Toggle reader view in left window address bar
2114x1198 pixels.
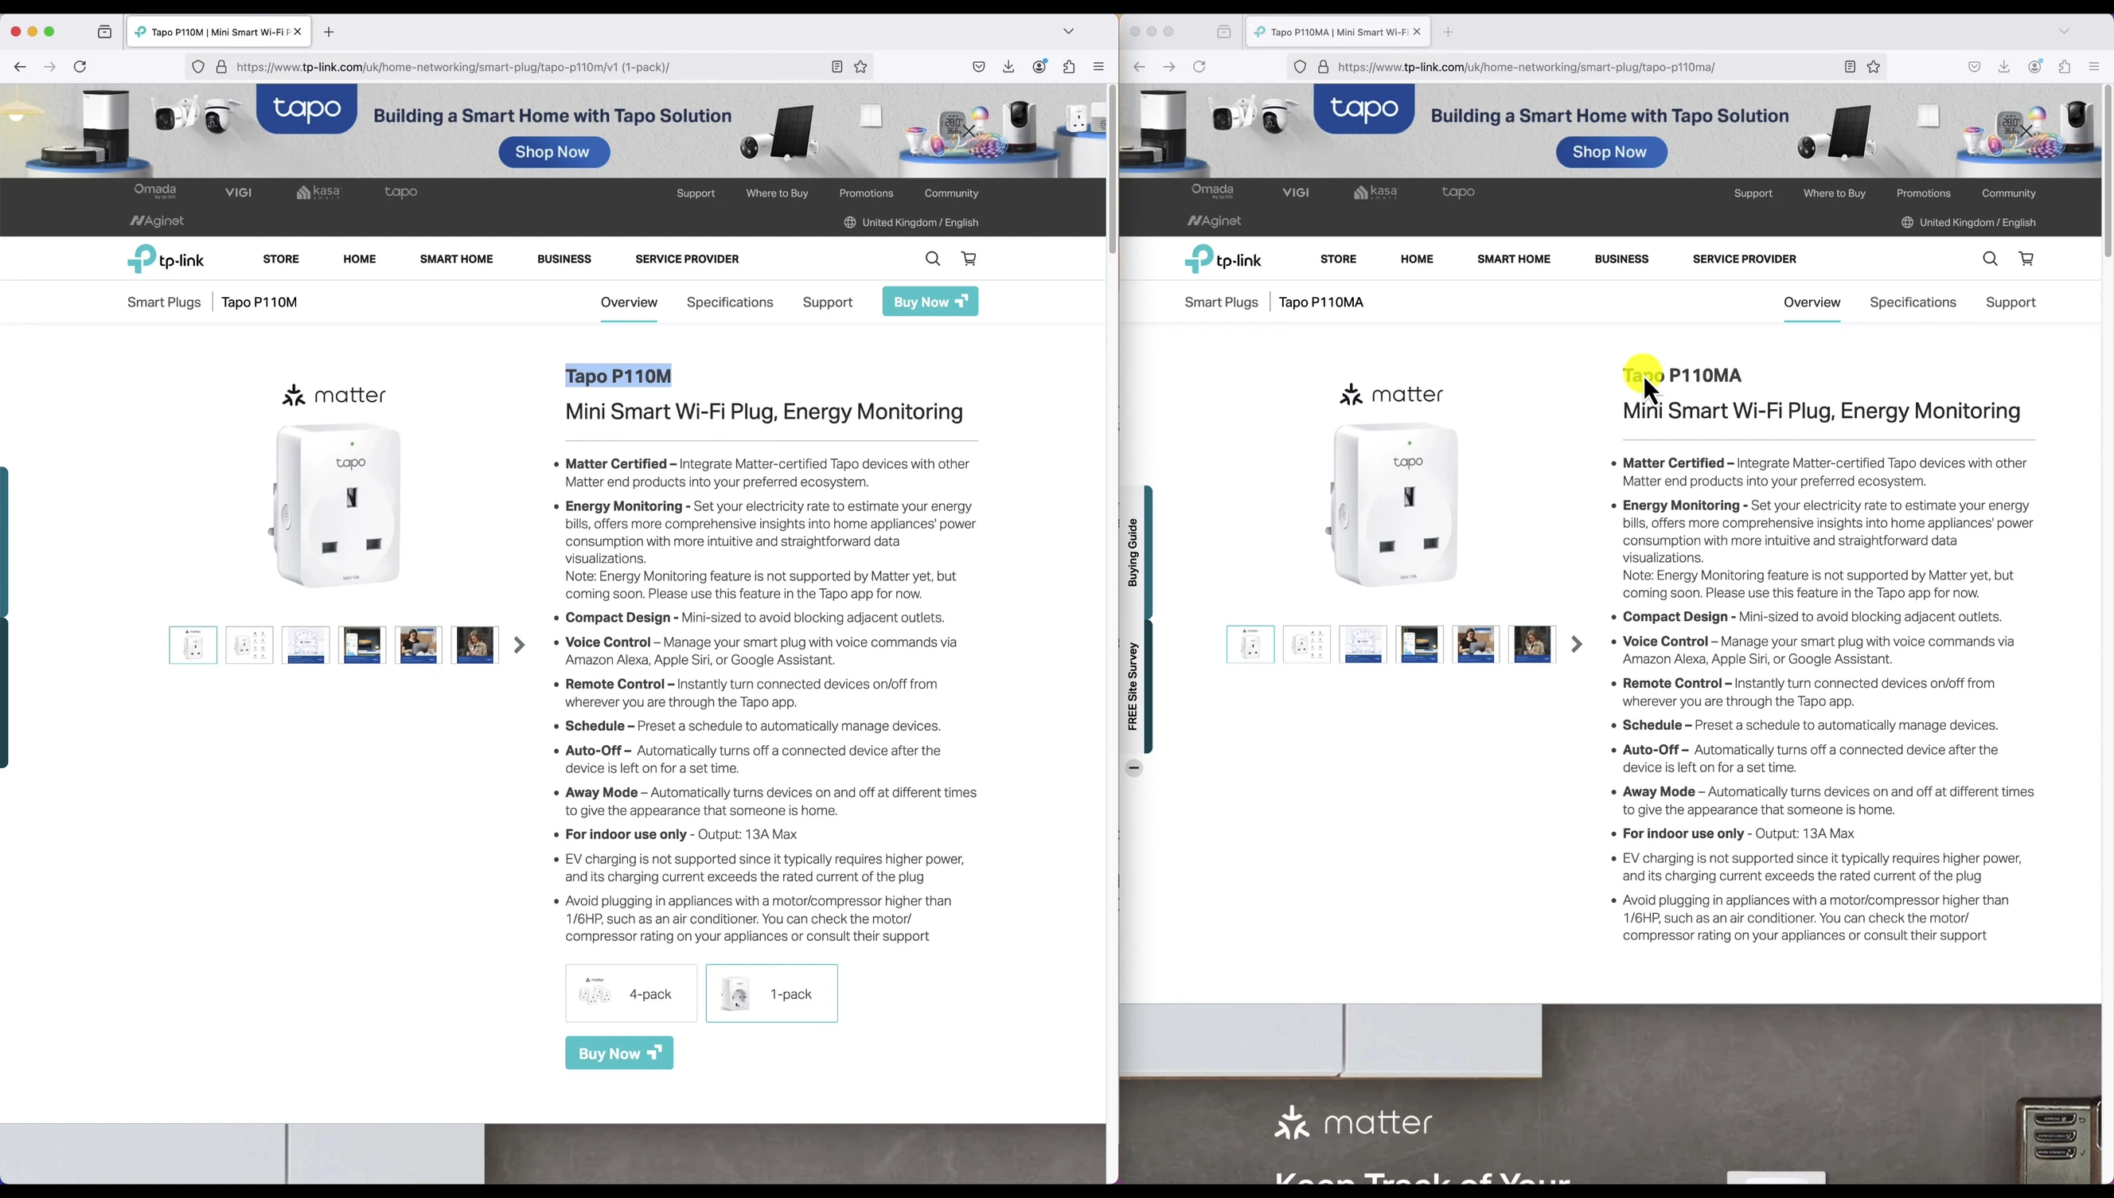tap(837, 67)
